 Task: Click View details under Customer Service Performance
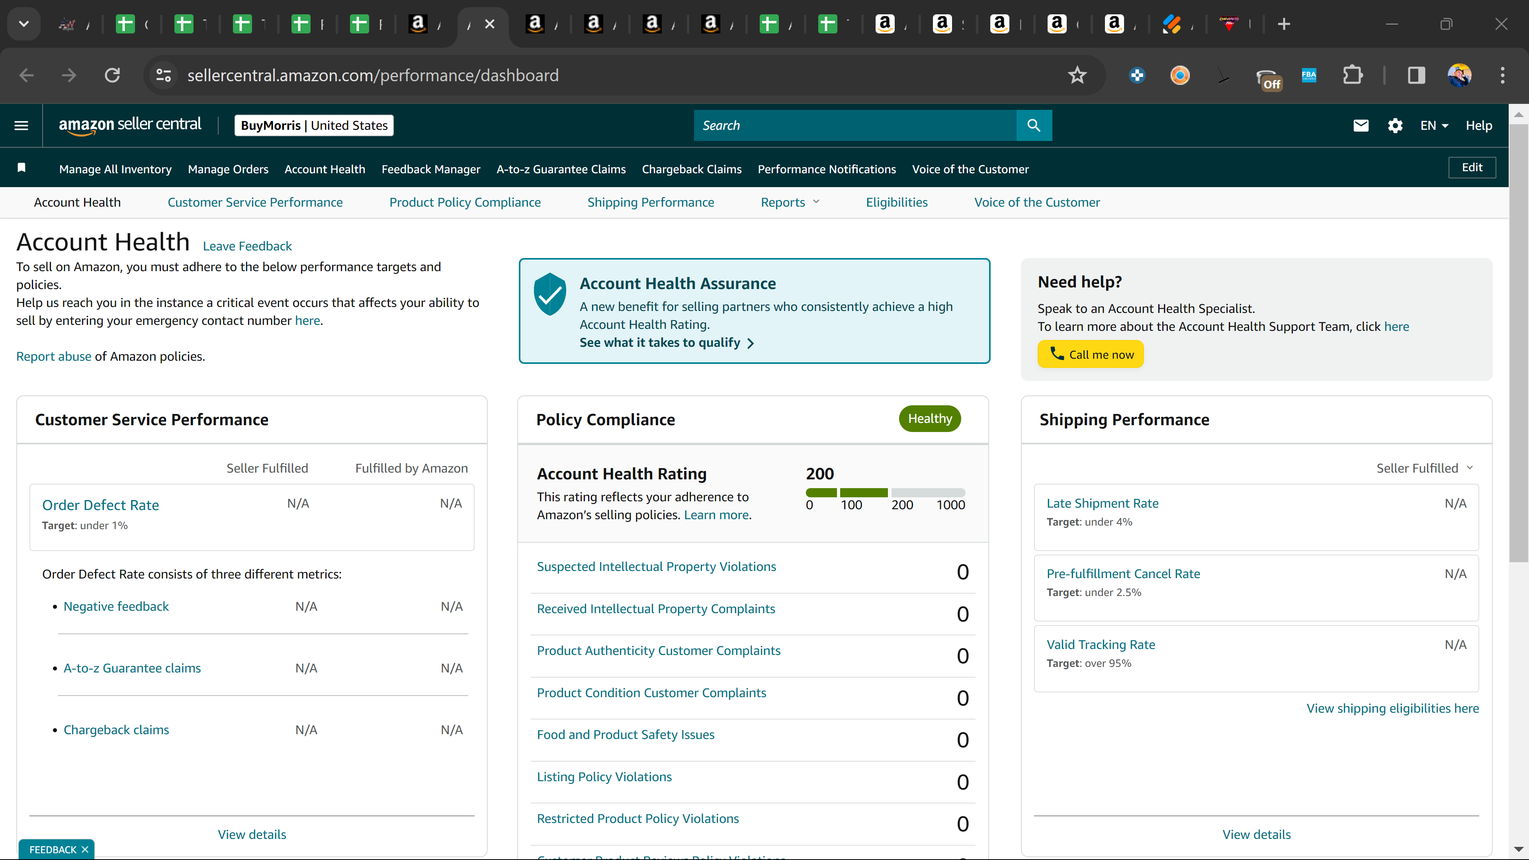252,834
